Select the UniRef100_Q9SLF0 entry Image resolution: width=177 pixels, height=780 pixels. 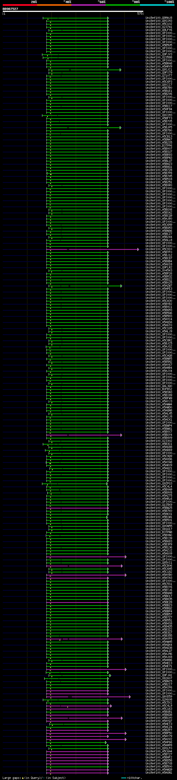pos(159,748)
